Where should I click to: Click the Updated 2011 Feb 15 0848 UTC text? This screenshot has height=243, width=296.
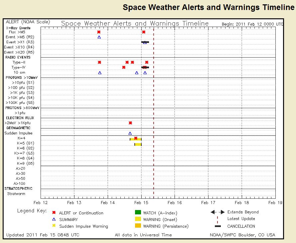coord(43,235)
